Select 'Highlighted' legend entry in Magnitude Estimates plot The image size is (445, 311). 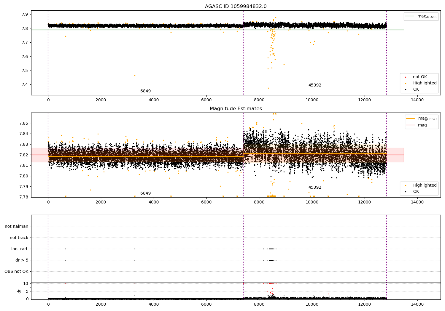[425, 185]
